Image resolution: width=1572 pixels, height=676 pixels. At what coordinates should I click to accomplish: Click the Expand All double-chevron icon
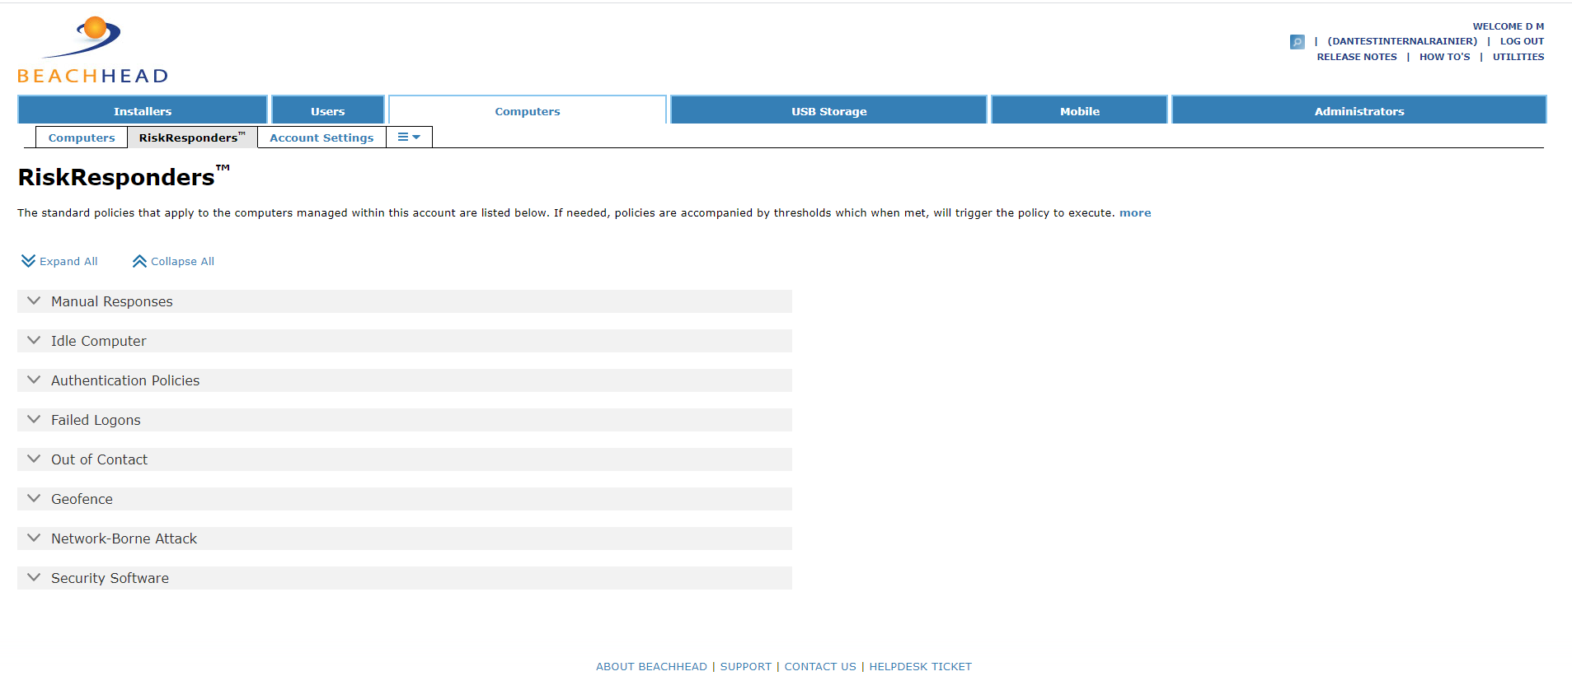click(28, 261)
